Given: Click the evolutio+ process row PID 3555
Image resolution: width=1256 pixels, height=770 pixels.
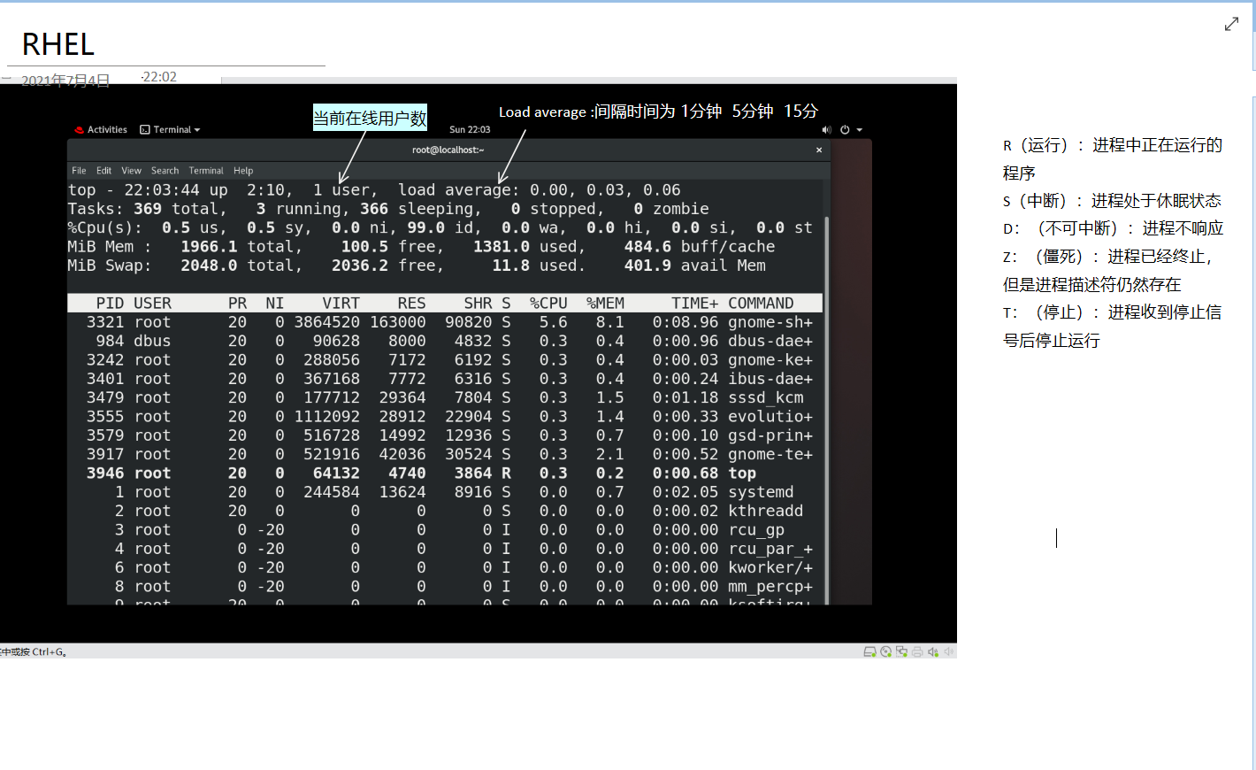Looking at the screenshot, I should click(445, 417).
